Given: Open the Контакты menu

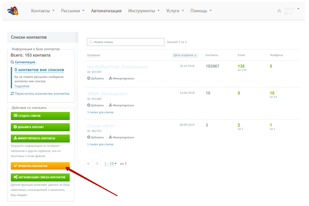Looking at the screenshot, I should (43, 11).
